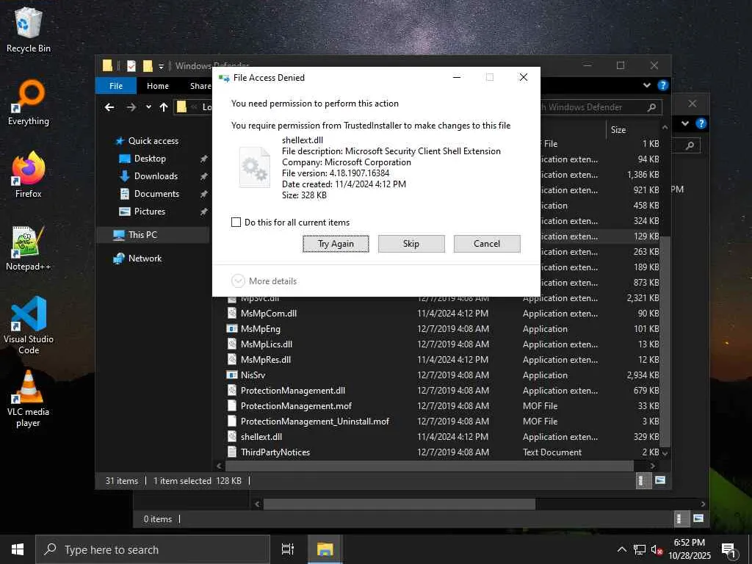
Task: Select the ThirdPartyNotices text document
Action: point(275,452)
